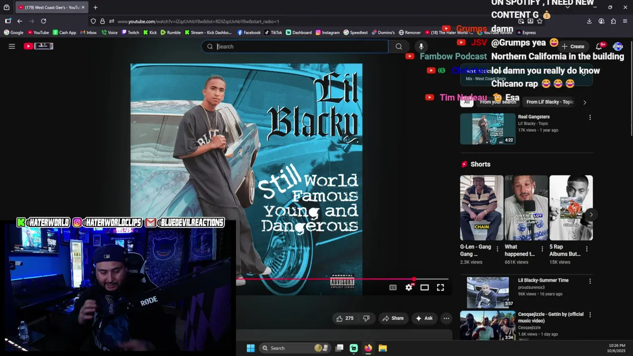Open options for Lil Blacky-Summer Time video

(589, 281)
